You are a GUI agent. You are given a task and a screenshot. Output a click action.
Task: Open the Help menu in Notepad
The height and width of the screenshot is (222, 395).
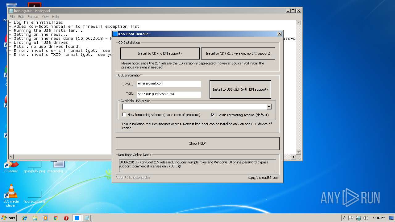(55, 17)
